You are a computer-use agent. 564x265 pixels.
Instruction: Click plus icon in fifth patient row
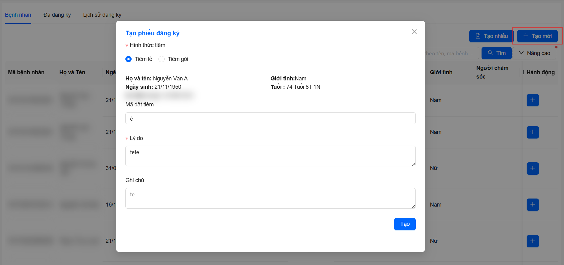532,241
